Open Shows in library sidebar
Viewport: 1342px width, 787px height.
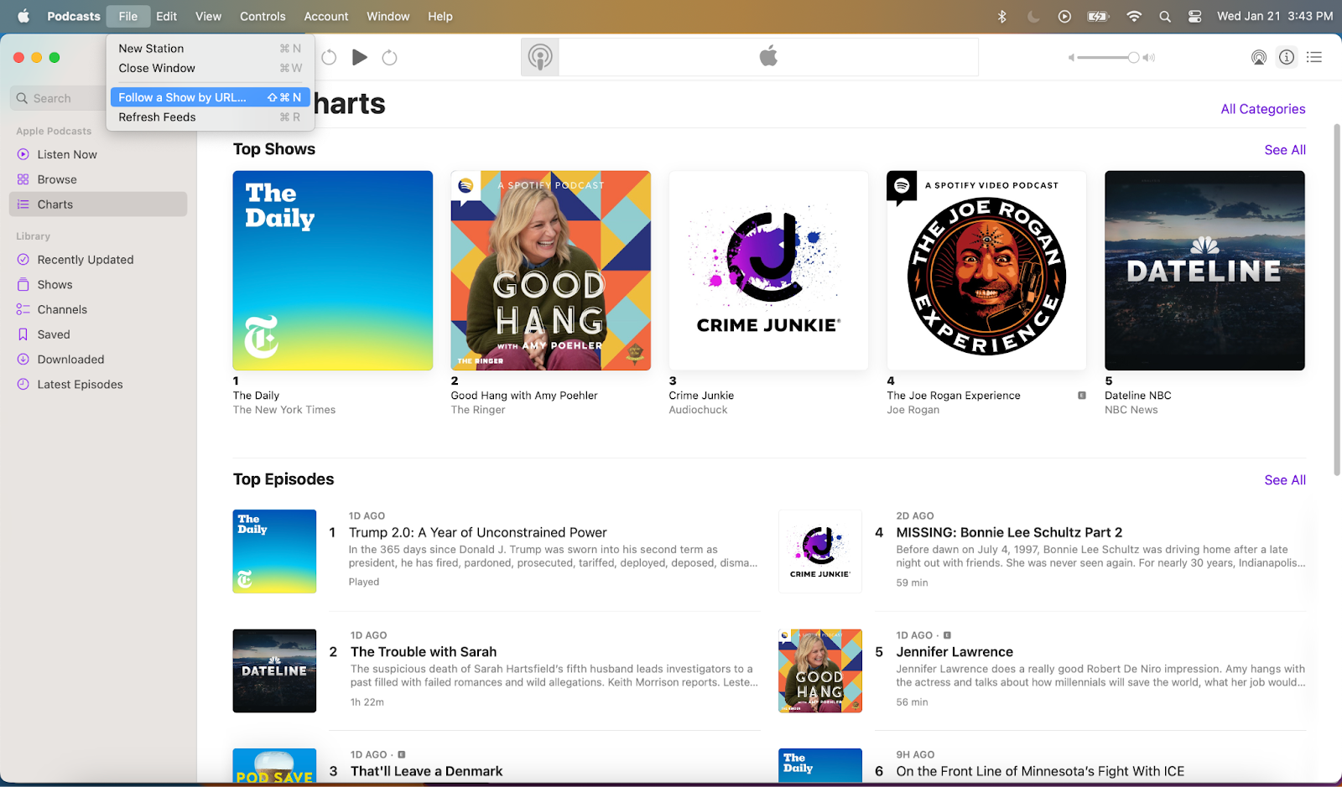(98, 285)
